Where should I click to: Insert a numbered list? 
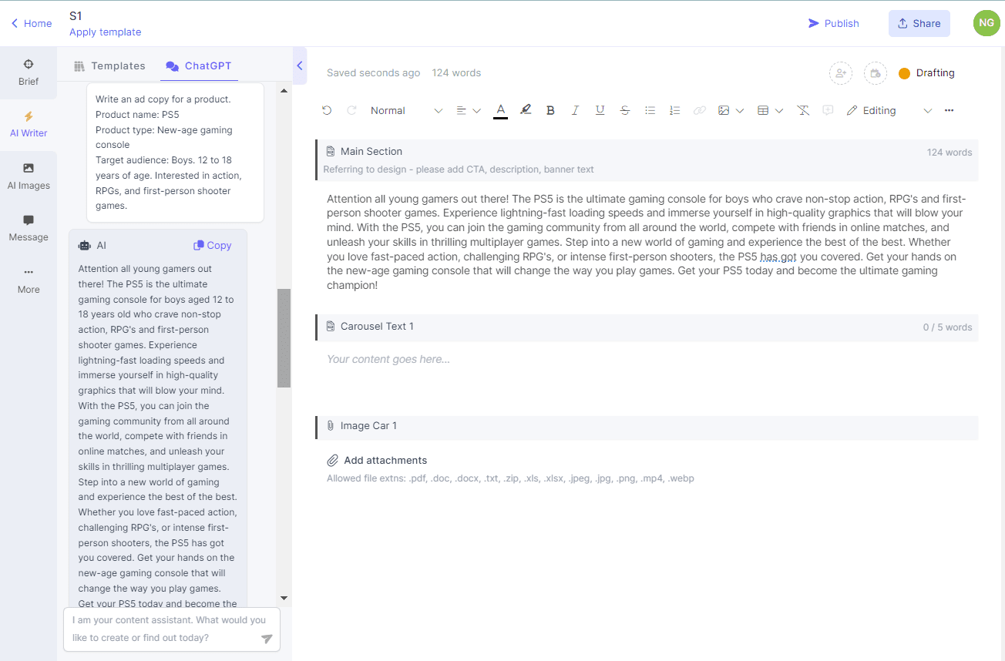[674, 110]
